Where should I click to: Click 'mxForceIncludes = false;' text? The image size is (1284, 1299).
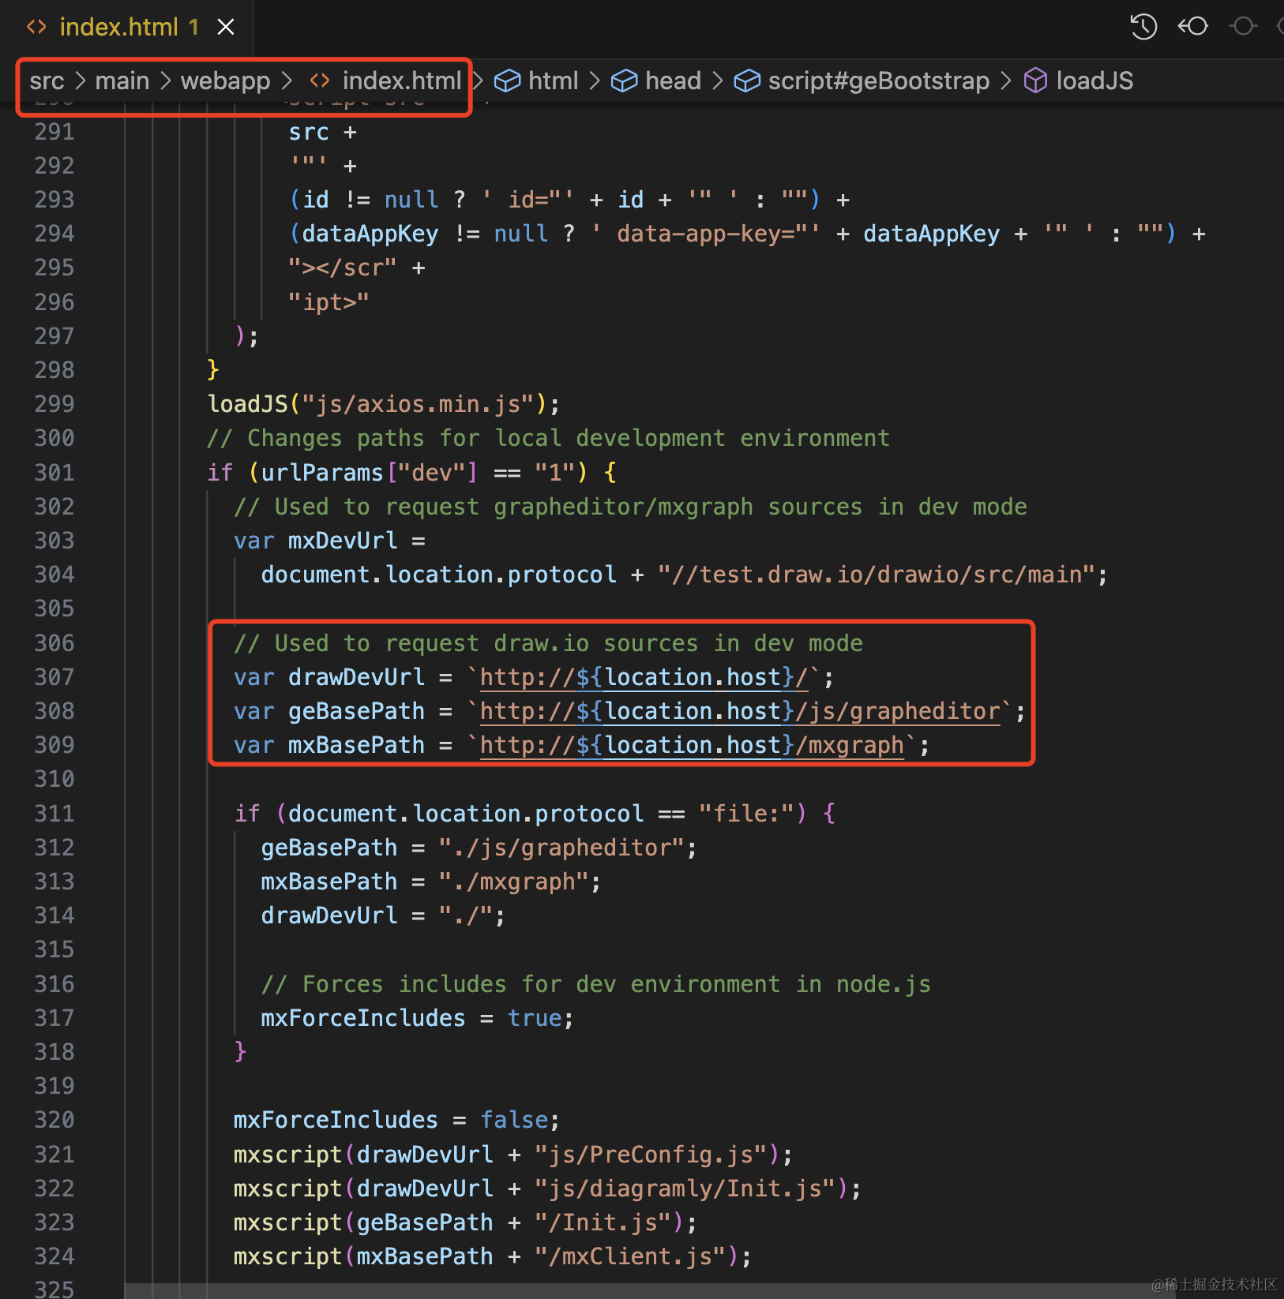[396, 1121]
